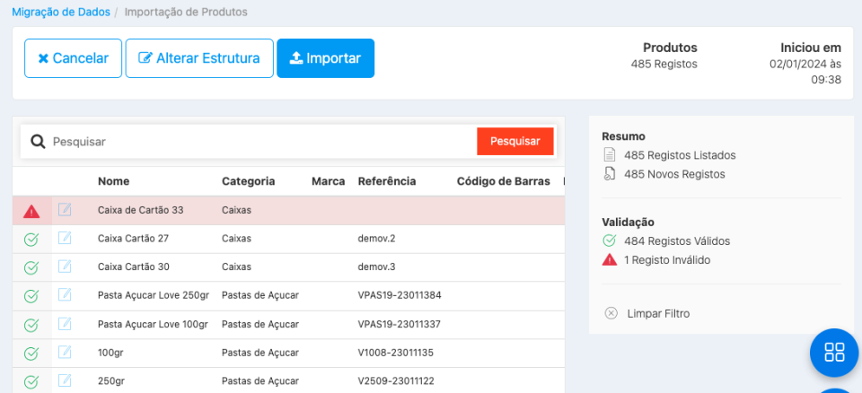This screenshot has width=862, height=393.
Task: Click the search magnifier icon
Action: pos(38,142)
